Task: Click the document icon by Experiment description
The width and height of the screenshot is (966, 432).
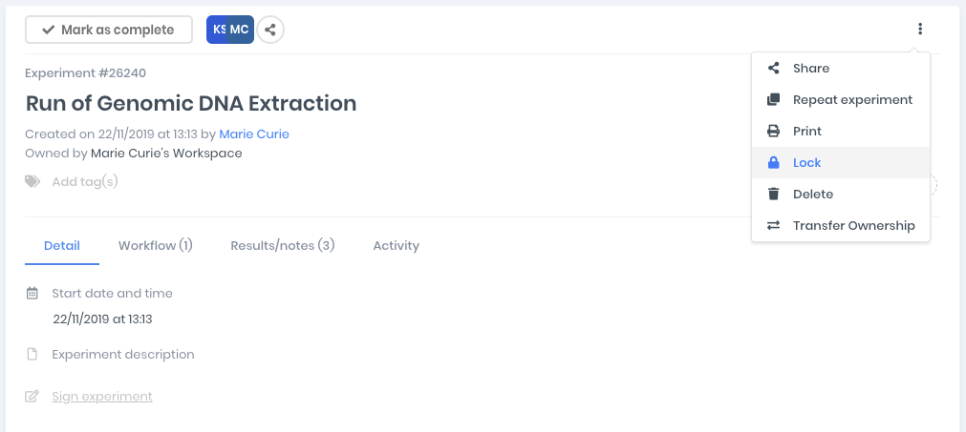Action: pyautogui.click(x=32, y=355)
